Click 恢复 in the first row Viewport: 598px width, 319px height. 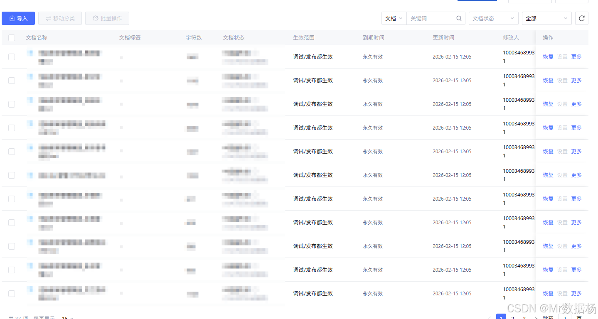[548, 57]
